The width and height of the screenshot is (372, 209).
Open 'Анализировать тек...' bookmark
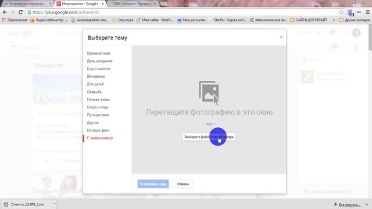(x=90, y=20)
